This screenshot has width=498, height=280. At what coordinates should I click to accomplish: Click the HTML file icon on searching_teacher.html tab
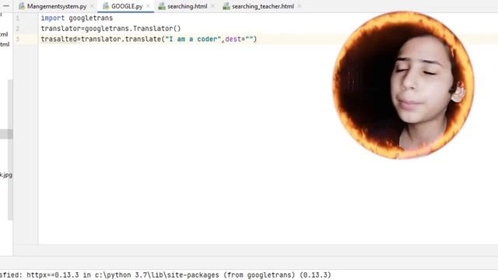pos(226,6)
